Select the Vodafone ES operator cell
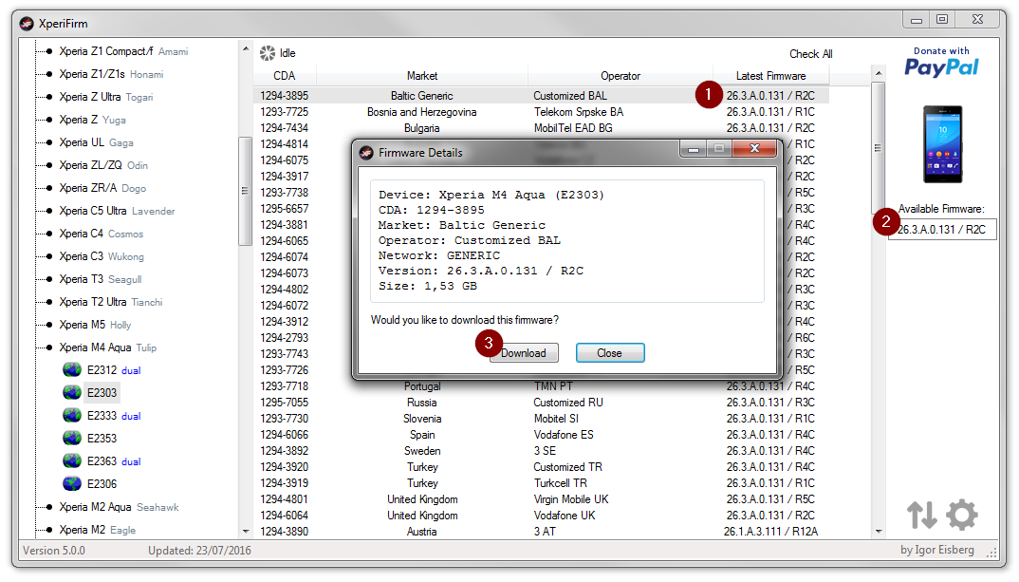The image size is (1019, 582). tap(564, 435)
